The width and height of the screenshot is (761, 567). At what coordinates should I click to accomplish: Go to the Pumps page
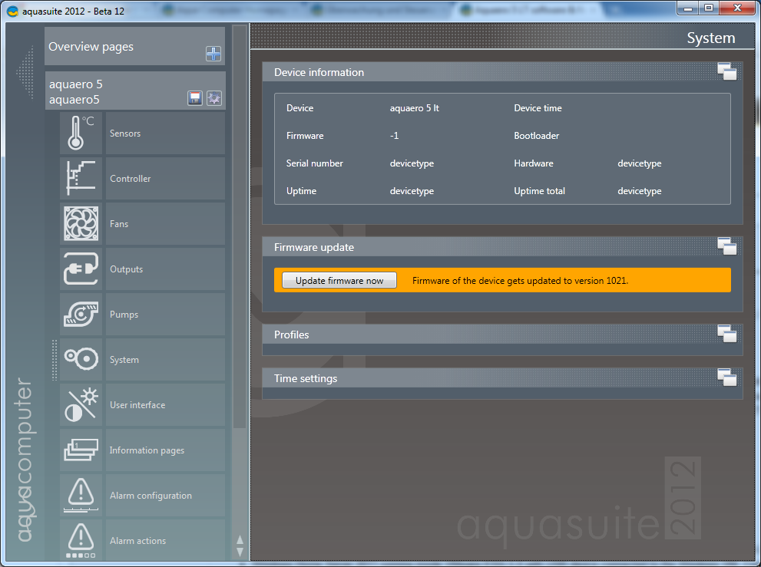coord(166,314)
